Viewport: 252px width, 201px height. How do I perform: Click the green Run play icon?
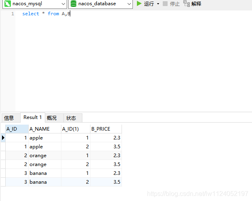click(139, 4)
